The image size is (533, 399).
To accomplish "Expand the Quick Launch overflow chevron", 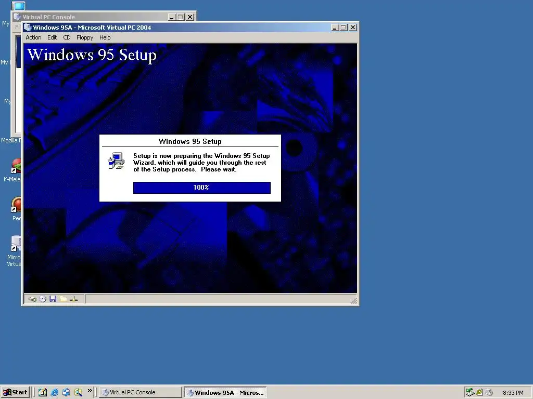I will [x=90, y=391].
